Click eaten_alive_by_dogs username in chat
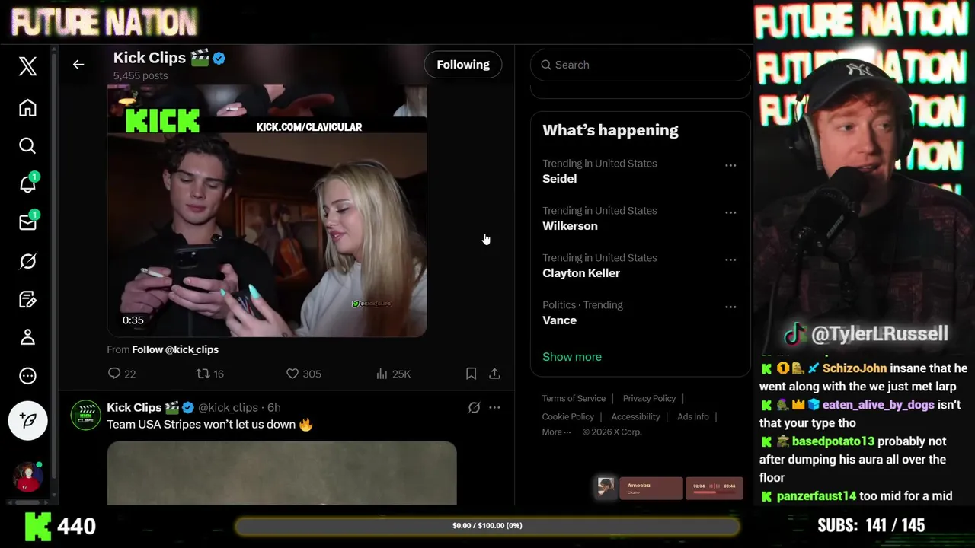Image resolution: width=975 pixels, height=548 pixels. [878, 405]
